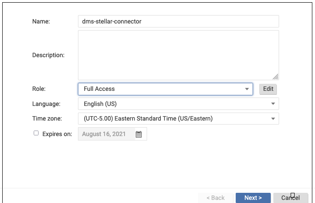Click the Time zone dropdown arrow

point(273,119)
